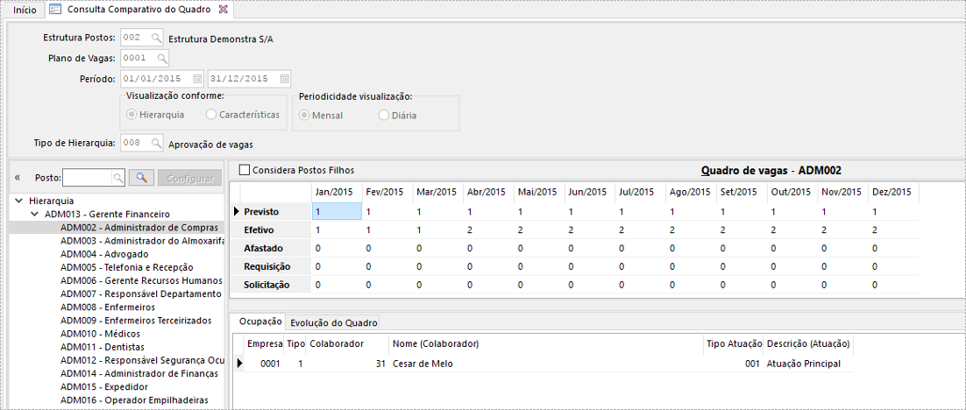
Task: Click the Colaborador column header
Action: coord(347,343)
